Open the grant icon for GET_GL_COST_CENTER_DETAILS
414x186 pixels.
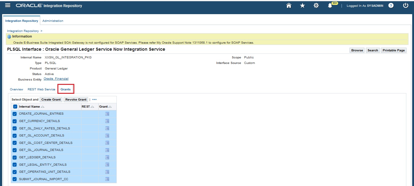point(107,143)
